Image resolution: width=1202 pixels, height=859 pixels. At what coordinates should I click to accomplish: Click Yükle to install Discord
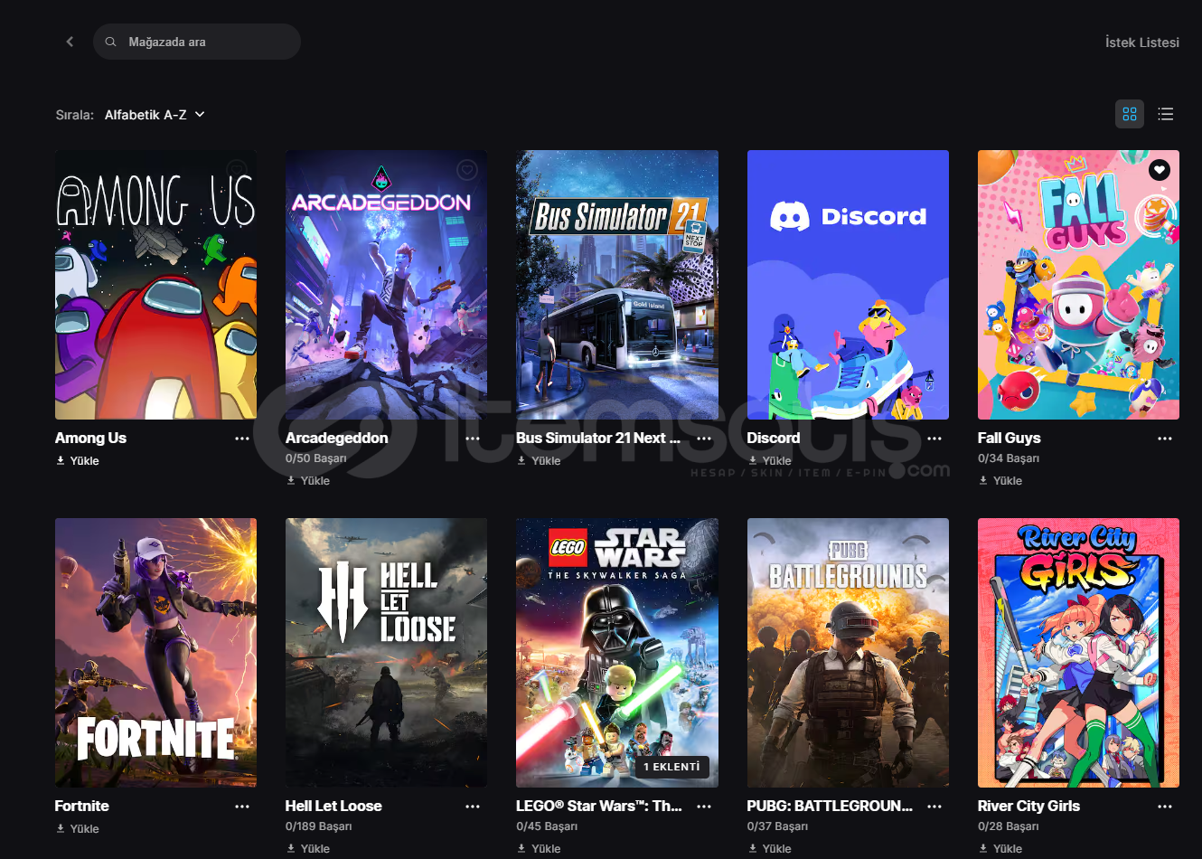[x=770, y=461]
